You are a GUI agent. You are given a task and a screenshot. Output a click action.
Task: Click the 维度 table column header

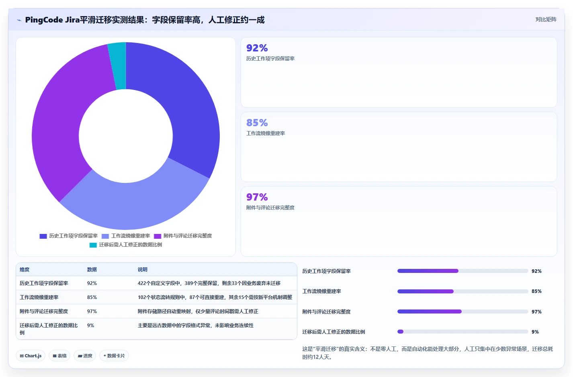click(25, 270)
